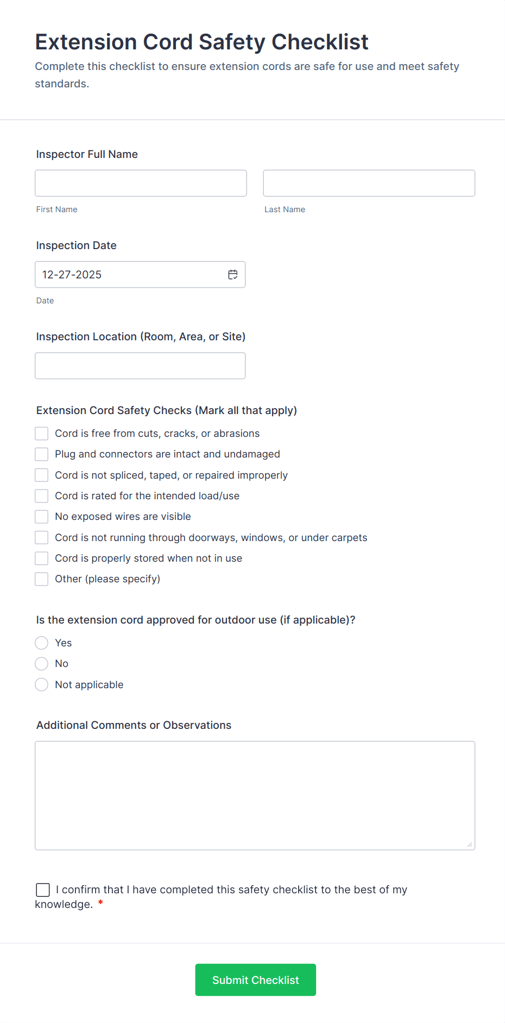The image size is (505, 1023).
Task: Click the First Name input field
Action: coord(141,183)
